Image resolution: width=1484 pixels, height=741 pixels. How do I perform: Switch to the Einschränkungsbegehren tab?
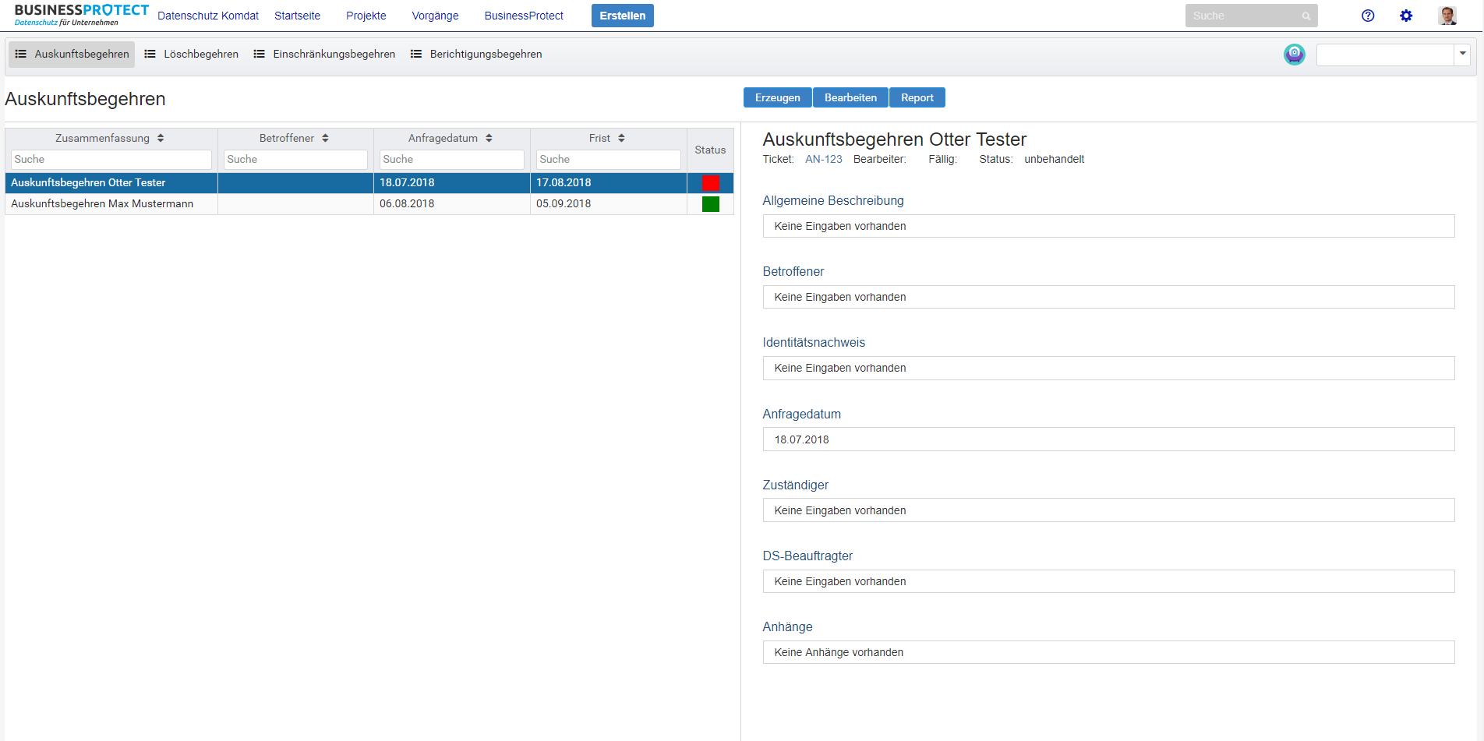pos(324,54)
